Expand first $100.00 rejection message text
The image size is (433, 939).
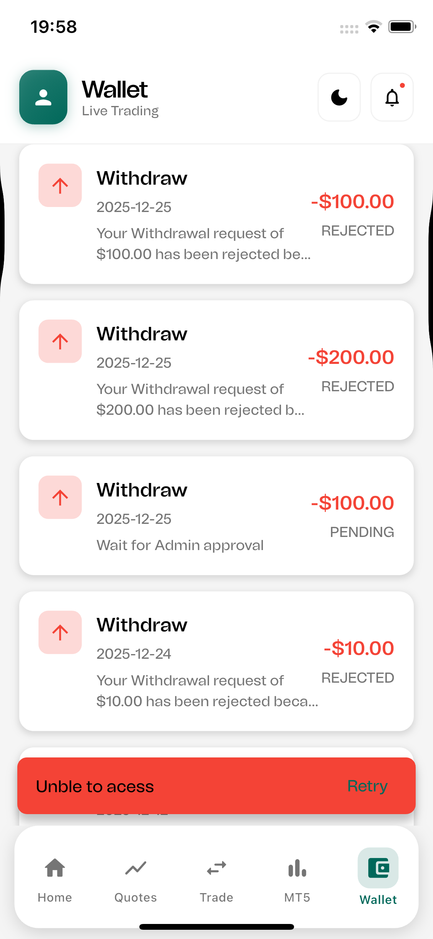[x=203, y=244]
